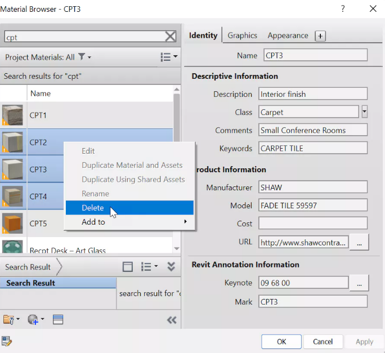Click into the cpt search box
This screenshot has height=353, width=385.
pyautogui.click(x=84, y=37)
